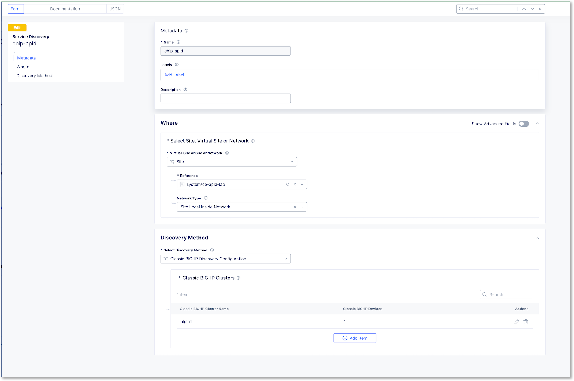
Task: Click info icon next to Classic BIG-IP Clusters
Action: point(238,278)
